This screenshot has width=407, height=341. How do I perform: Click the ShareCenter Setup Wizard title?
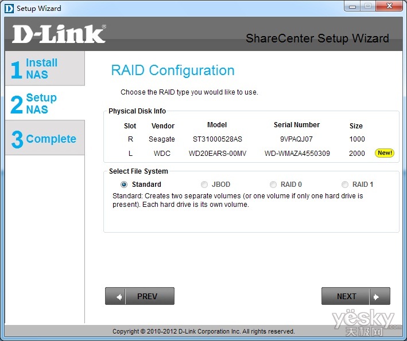click(317, 38)
